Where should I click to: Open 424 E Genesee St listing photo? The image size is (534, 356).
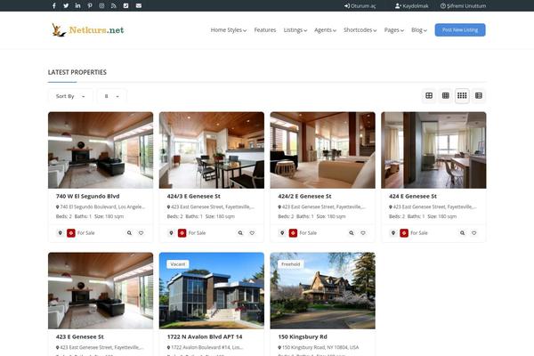pos(433,150)
